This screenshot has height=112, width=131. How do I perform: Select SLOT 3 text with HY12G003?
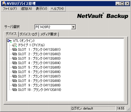coord(39,59)
